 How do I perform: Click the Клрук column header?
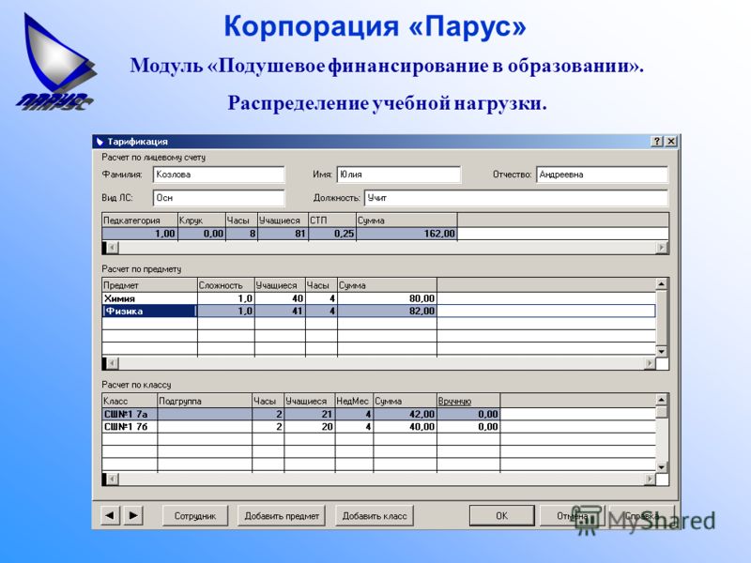coord(202,221)
